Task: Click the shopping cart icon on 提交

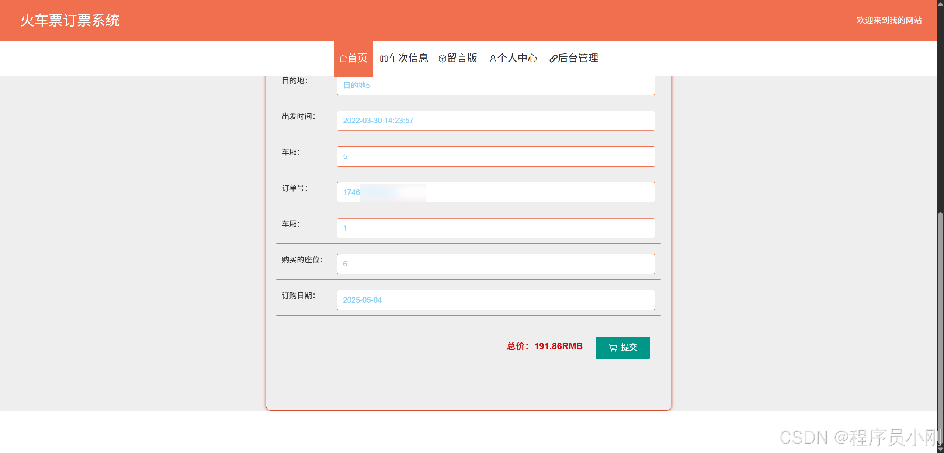Action: 612,348
